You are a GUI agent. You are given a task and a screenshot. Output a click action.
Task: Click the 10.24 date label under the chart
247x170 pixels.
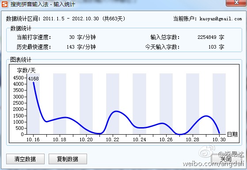140,140
